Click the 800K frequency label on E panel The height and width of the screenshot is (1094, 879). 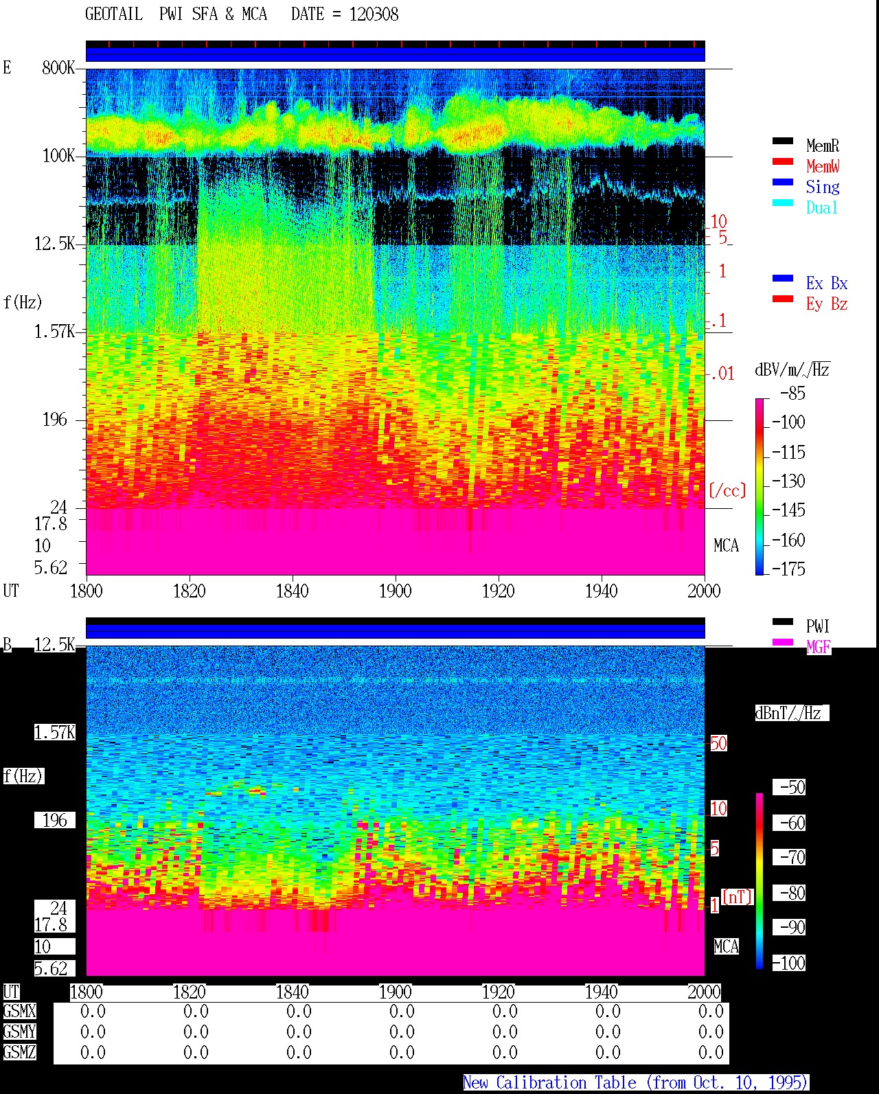pos(58,68)
